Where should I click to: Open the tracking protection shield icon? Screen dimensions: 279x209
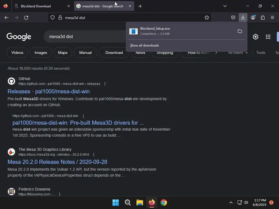pos(53,18)
